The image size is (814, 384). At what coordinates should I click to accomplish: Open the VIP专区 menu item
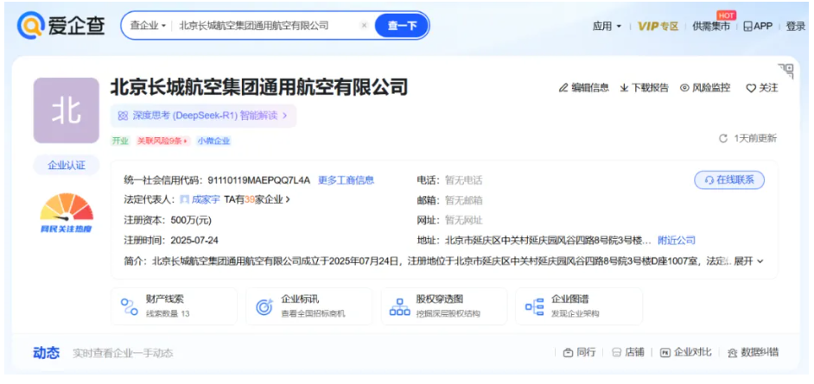click(x=658, y=27)
